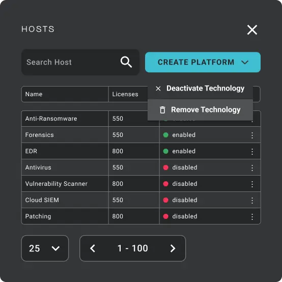Viewport: 282px width, 282px height.
Task: Click the disabled status of Vulnerability Scanner
Action: 180,184
